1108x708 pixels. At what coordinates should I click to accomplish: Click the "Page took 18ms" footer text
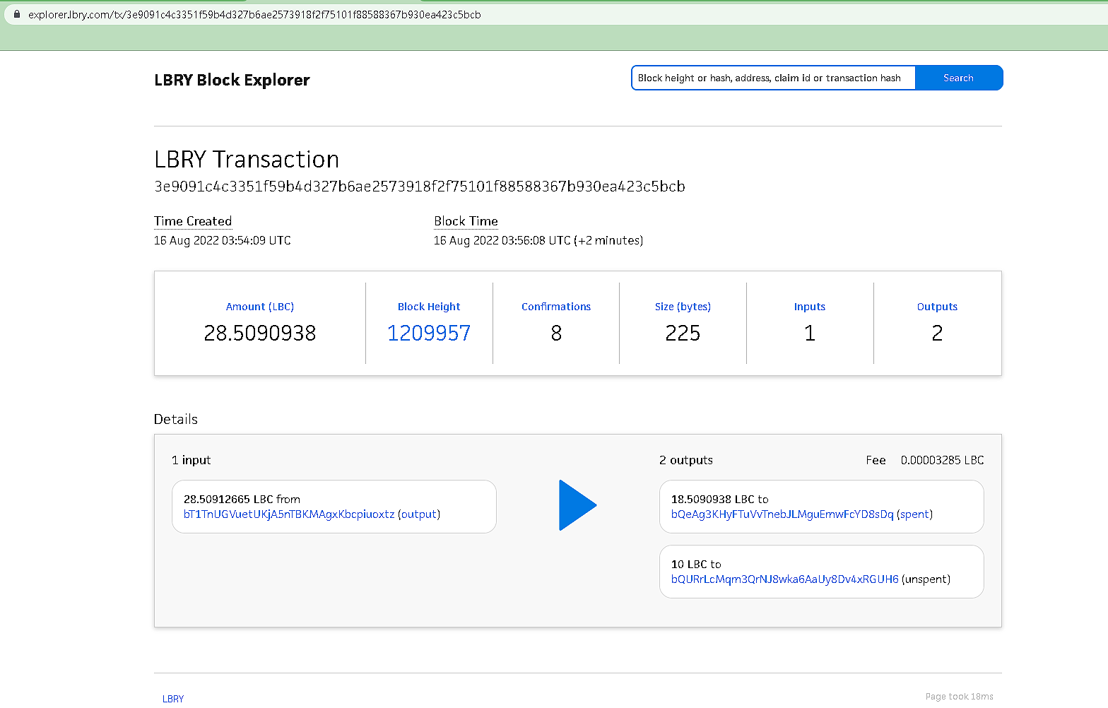pos(959,697)
